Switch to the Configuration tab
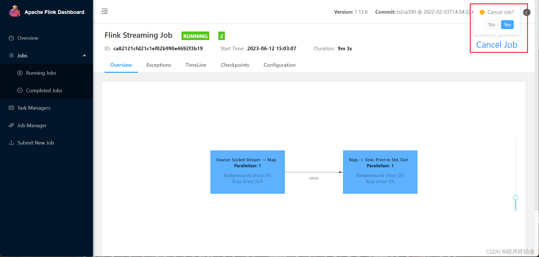This screenshot has height=257, width=539. pos(280,65)
